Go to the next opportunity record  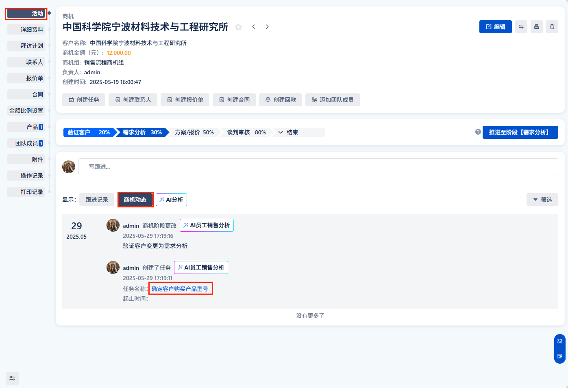click(267, 27)
